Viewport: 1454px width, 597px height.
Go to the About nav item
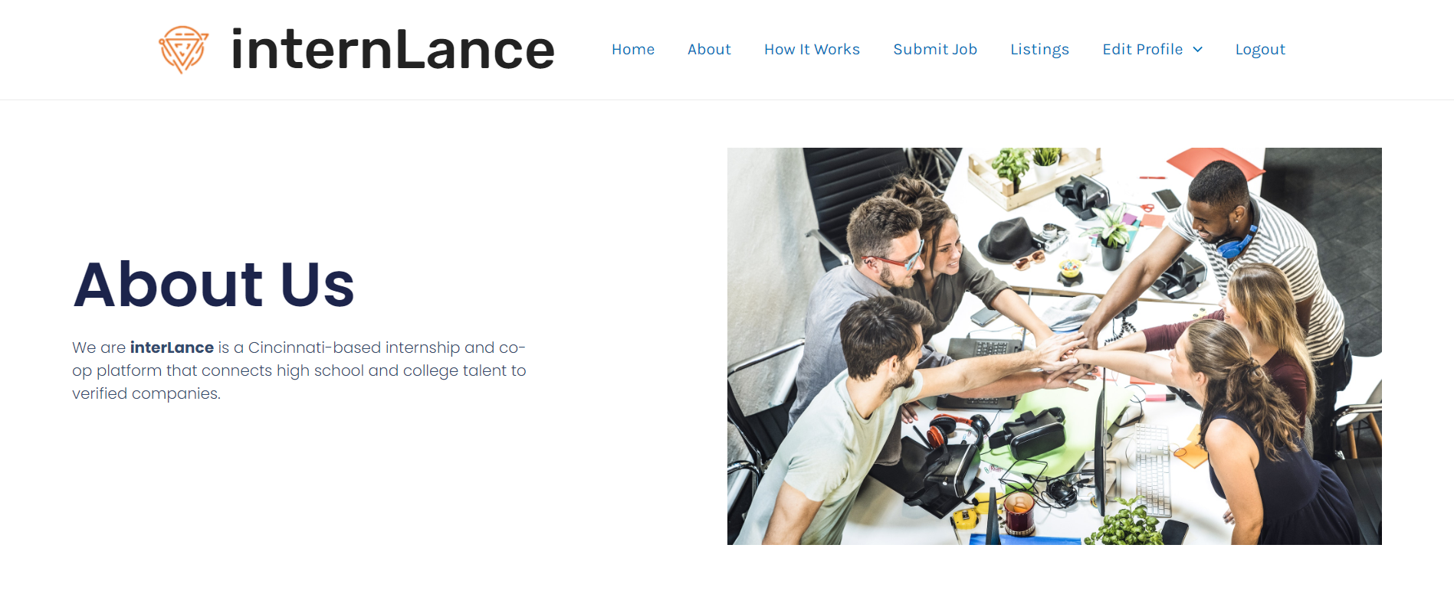coord(709,50)
